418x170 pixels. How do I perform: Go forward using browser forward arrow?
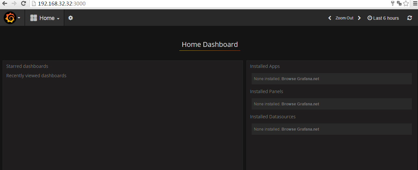pos(14,4)
